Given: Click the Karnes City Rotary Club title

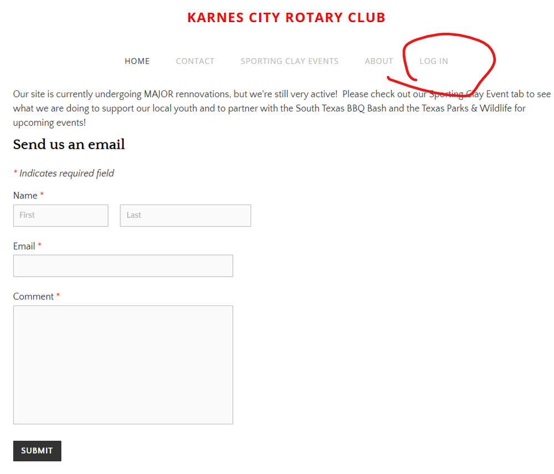Looking at the screenshot, I should [x=286, y=18].
